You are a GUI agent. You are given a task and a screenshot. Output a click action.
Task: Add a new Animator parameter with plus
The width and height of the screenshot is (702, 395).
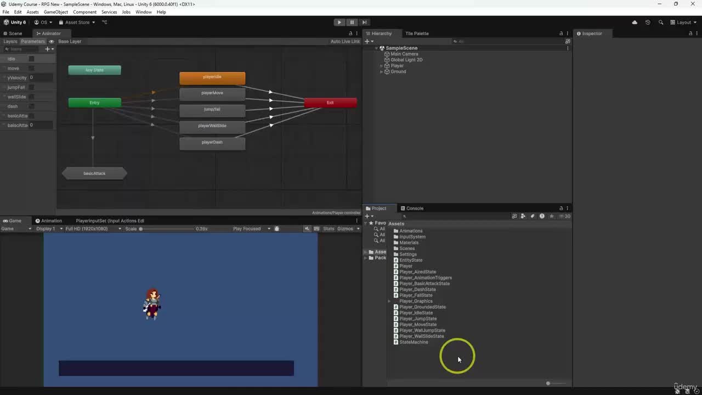tap(48, 49)
